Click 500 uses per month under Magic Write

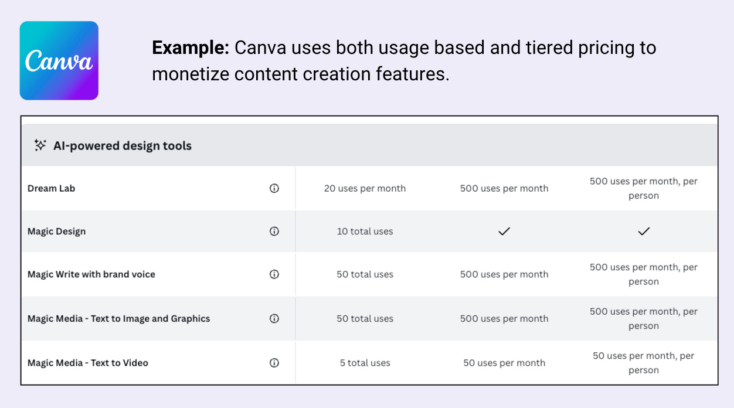tap(504, 274)
